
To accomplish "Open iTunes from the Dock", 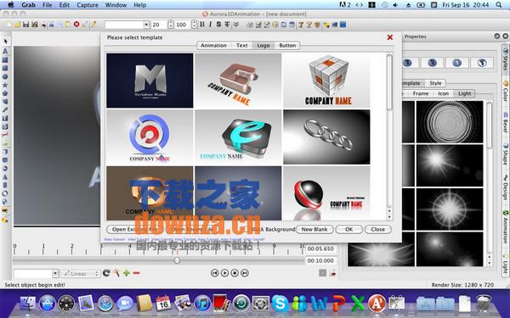I will 202,303.
